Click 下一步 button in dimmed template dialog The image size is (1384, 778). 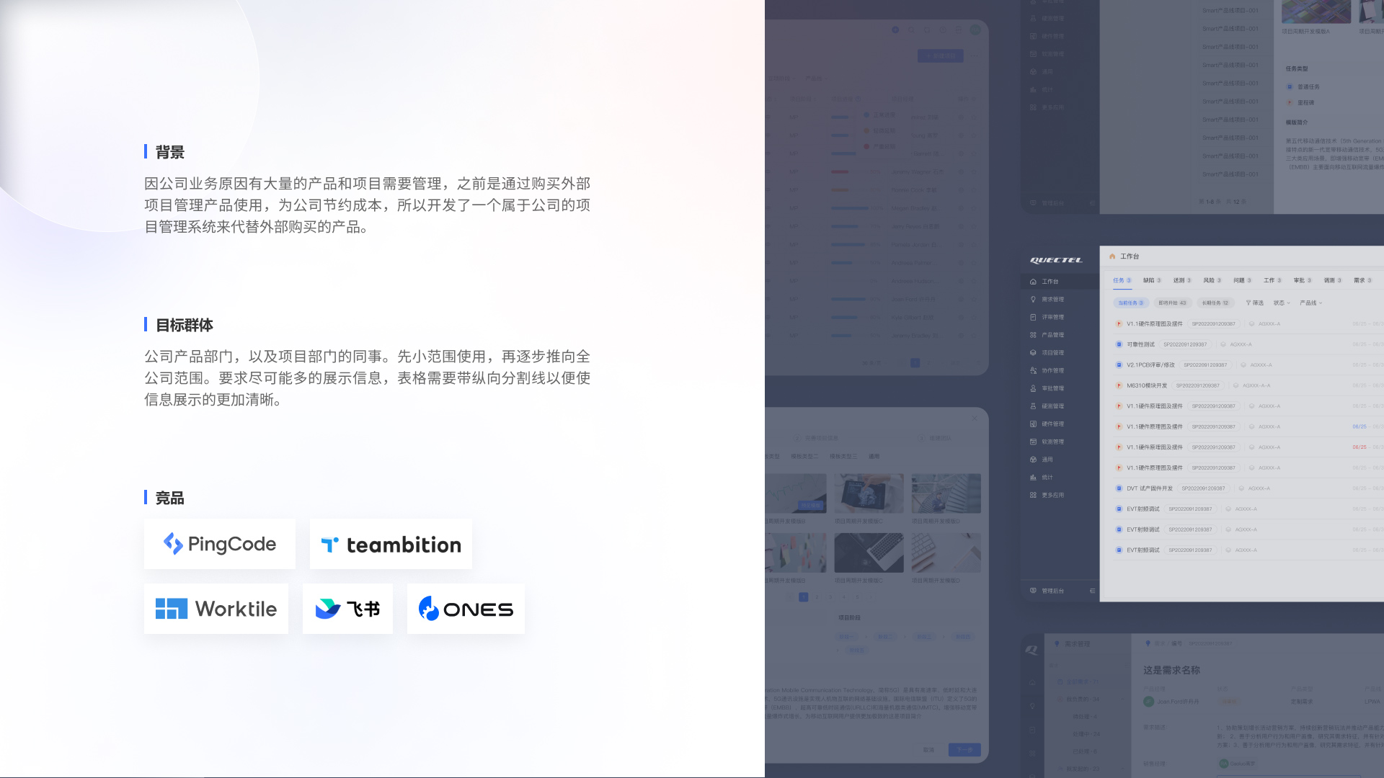pos(964,750)
